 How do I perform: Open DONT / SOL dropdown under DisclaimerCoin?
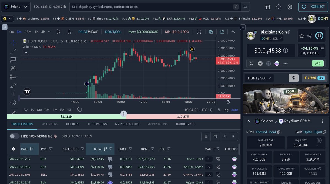tap(272, 38)
